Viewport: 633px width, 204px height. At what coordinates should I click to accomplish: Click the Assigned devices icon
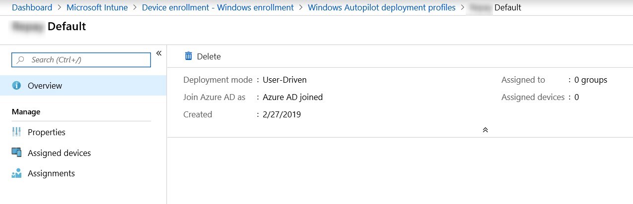pos(16,153)
